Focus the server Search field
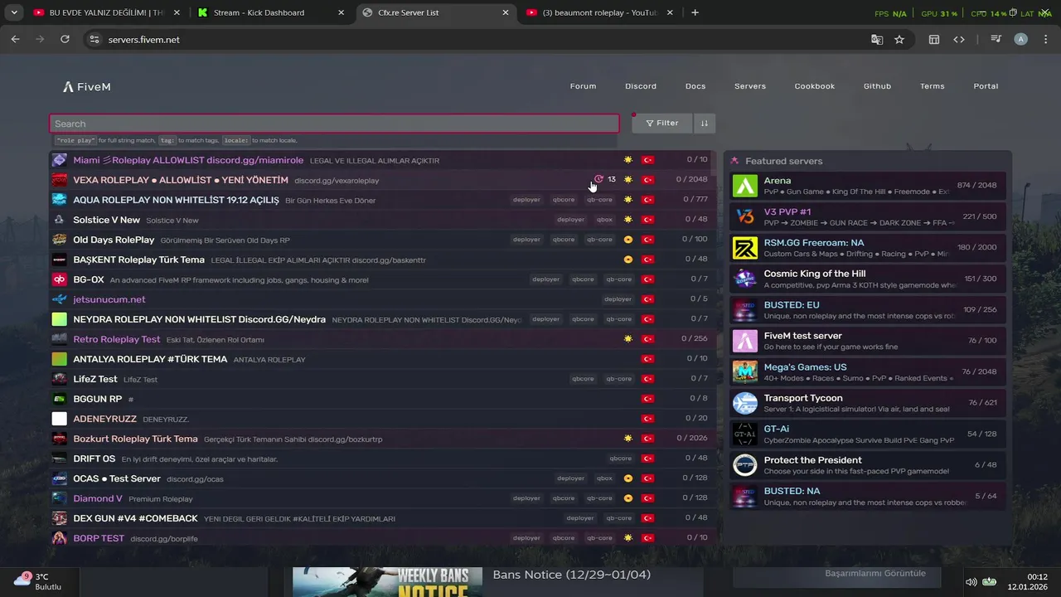This screenshot has height=597, width=1061. tap(334, 124)
